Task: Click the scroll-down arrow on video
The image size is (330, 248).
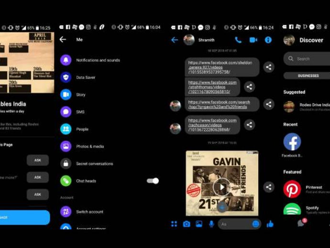Action: tap(222, 207)
